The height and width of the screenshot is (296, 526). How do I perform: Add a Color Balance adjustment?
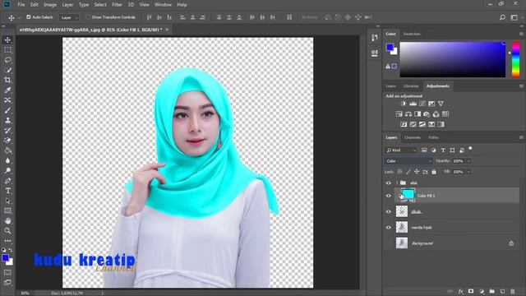tap(408, 114)
